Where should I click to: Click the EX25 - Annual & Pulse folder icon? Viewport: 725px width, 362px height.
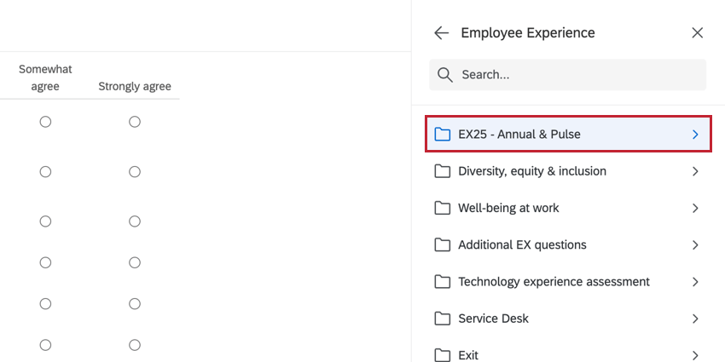coord(442,135)
